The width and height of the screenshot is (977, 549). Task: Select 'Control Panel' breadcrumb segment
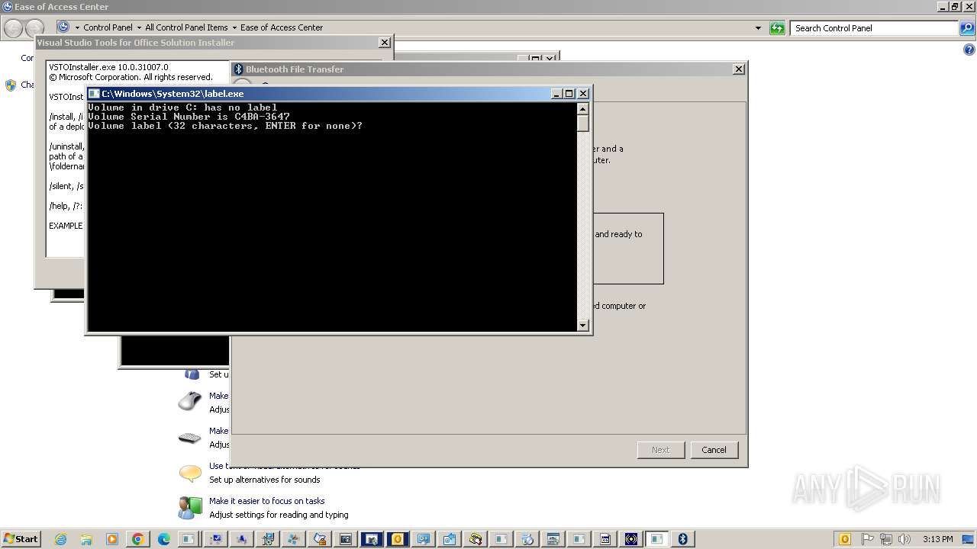point(108,27)
